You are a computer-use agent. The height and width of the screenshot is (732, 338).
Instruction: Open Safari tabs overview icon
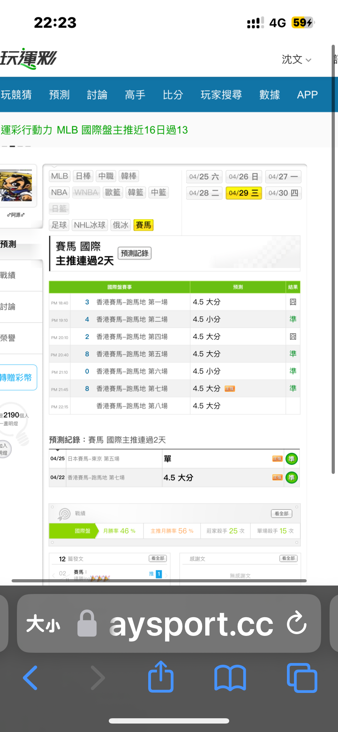click(x=302, y=678)
